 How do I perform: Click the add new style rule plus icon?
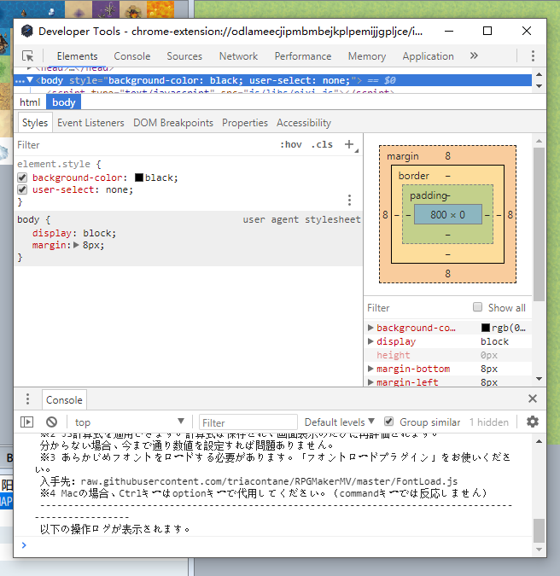pos(349,144)
